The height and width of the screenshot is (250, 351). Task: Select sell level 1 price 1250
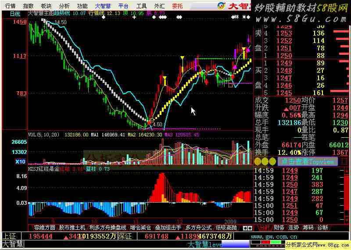click(284, 56)
